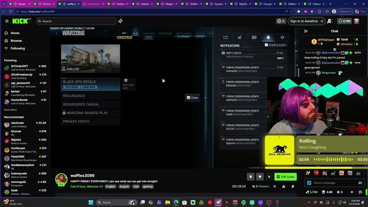The image size is (368, 207).
Task: Open Copilot Chat in browser toolbar
Action: (360, 11)
